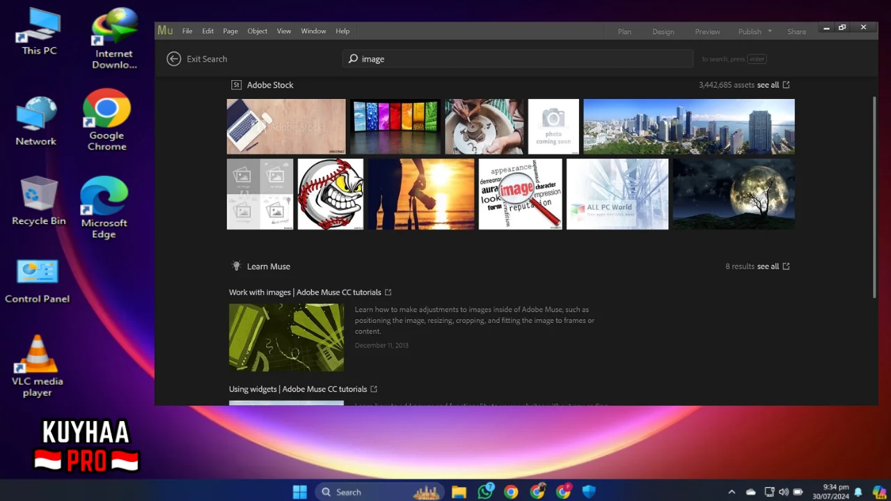This screenshot has height=501, width=891.
Task: Open the File menu
Action: point(187,31)
